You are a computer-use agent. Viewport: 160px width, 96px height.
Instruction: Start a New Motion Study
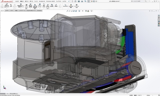pyautogui.click(x=48, y=6)
